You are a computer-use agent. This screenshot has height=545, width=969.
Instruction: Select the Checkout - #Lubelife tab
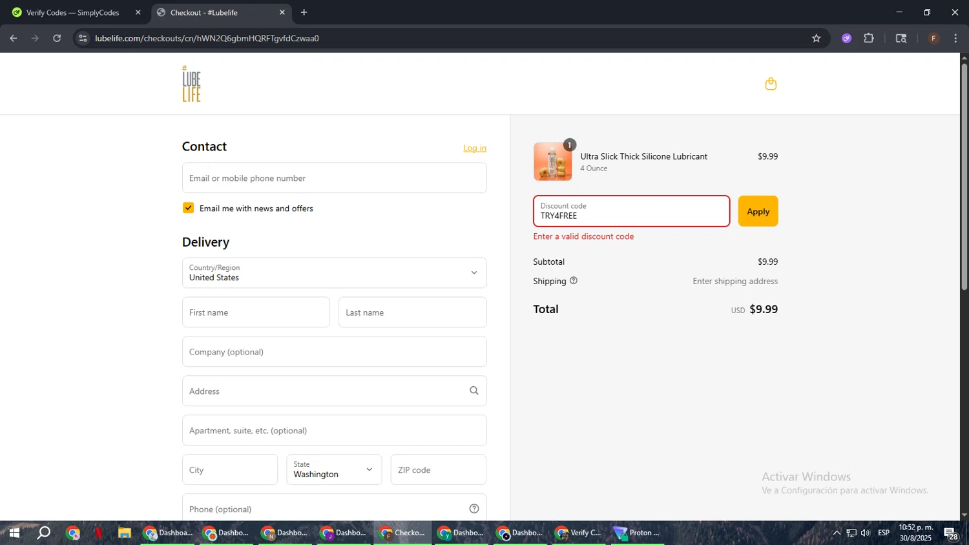pyautogui.click(x=220, y=12)
